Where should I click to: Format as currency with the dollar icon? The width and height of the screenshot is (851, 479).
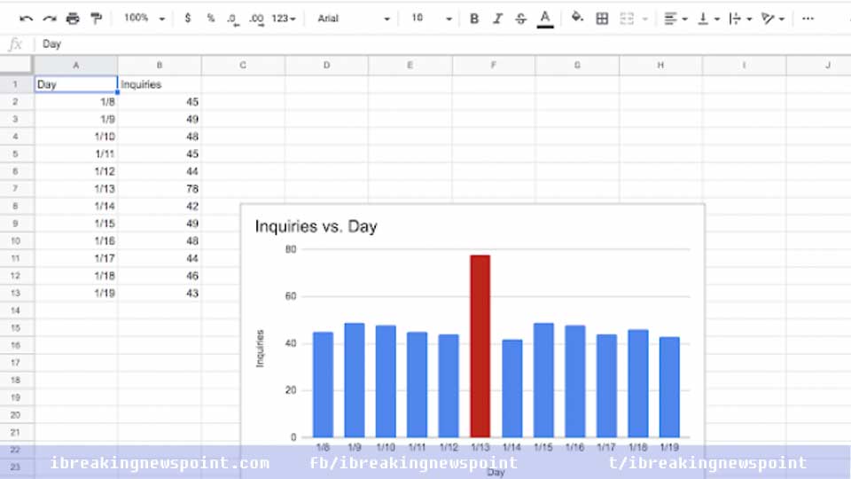[188, 18]
